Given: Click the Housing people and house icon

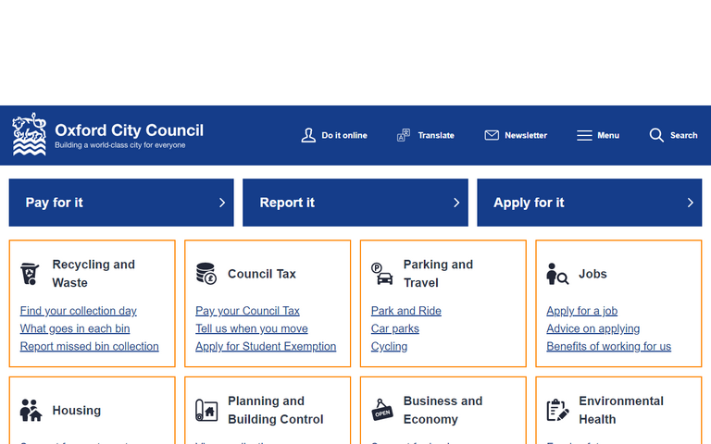Looking at the screenshot, I should click(x=31, y=411).
